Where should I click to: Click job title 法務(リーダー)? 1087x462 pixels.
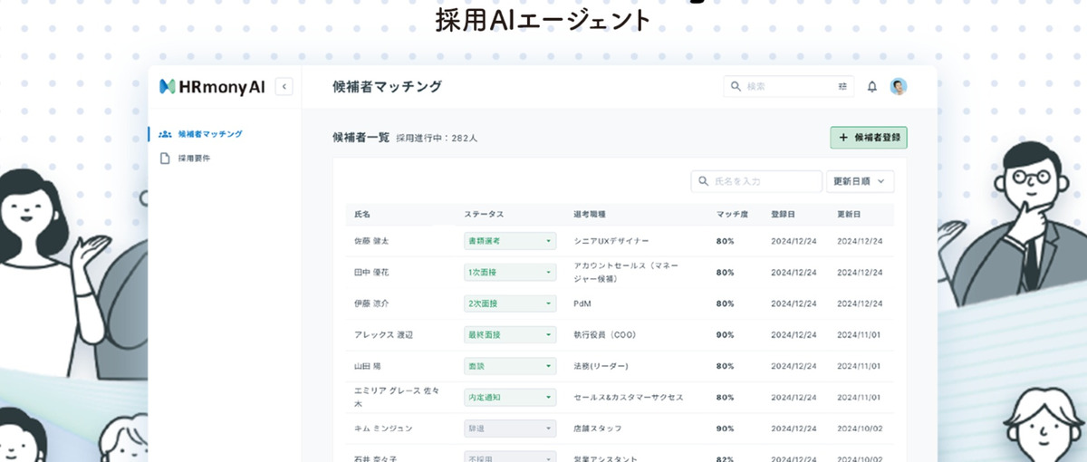click(x=601, y=366)
